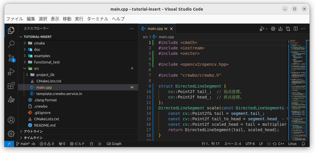Expand the doc folder
315x153 pixels.
(78, 50)
